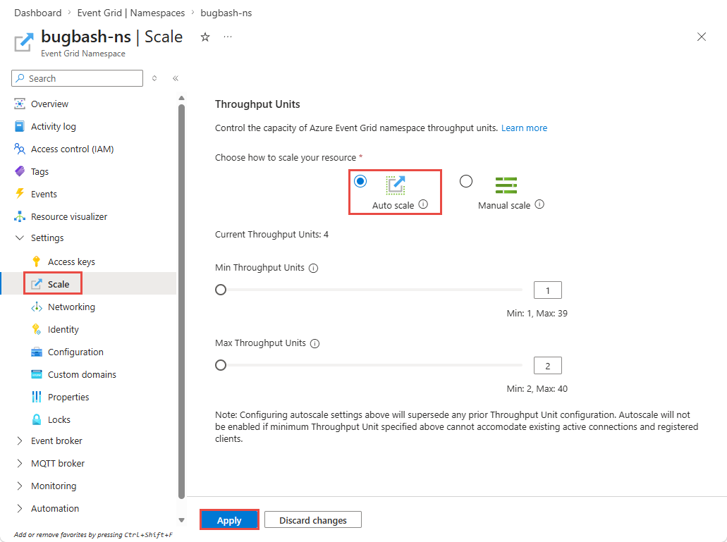
Task: Click 'Current Throughput Units: 4' text
Action: (271, 235)
